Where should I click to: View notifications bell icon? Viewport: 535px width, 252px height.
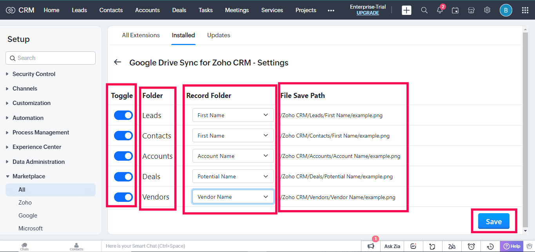(440, 10)
